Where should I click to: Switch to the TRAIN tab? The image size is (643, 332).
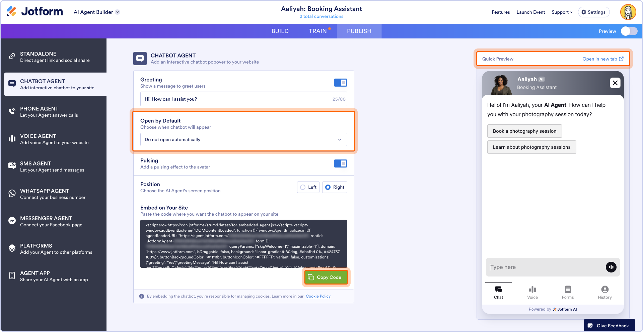coord(317,31)
